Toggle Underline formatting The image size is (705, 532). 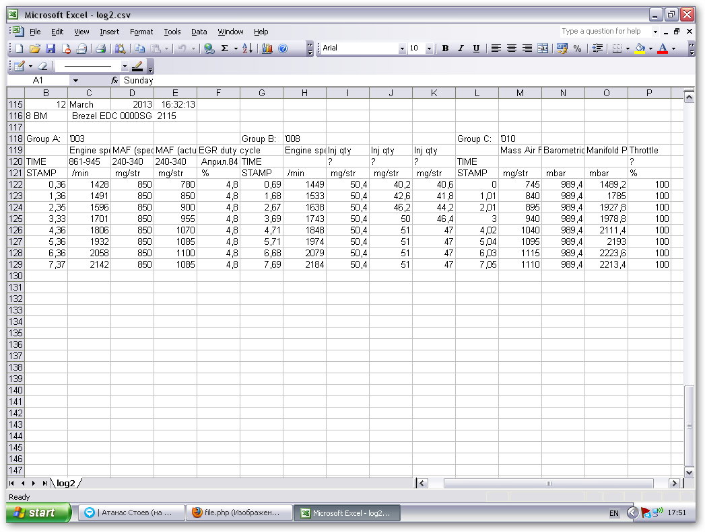(476, 48)
